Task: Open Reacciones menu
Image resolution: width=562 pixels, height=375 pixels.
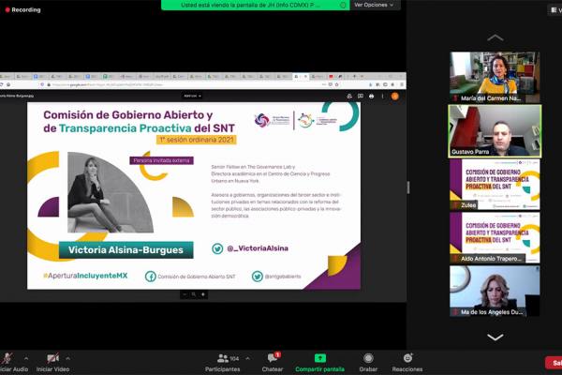Action: coord(407,363)
